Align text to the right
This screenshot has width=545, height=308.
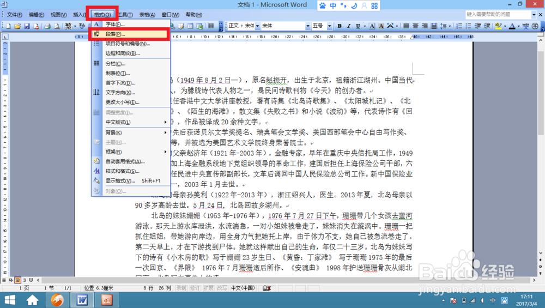point(425,26)
